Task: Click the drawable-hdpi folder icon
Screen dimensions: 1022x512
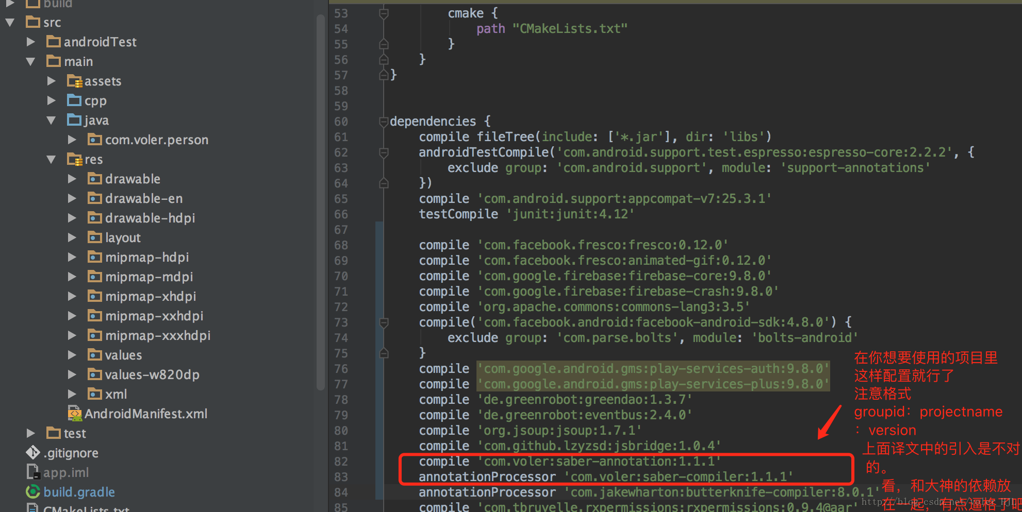Action: click(95, 217)
